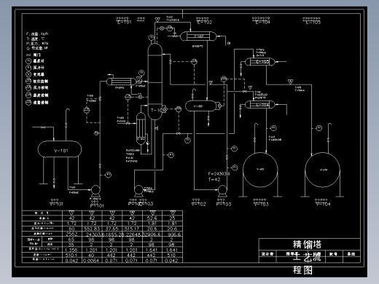
Task: Click the 压力计 pressure gauge legend symbol
Action: pyautogui.click(x=28, y=68)
